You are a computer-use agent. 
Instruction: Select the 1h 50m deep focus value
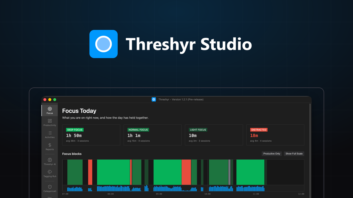pyautogui.click(x=74, y=136)
